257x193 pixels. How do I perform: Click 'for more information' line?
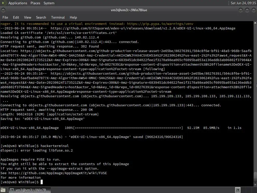click(x=21, y=178)
